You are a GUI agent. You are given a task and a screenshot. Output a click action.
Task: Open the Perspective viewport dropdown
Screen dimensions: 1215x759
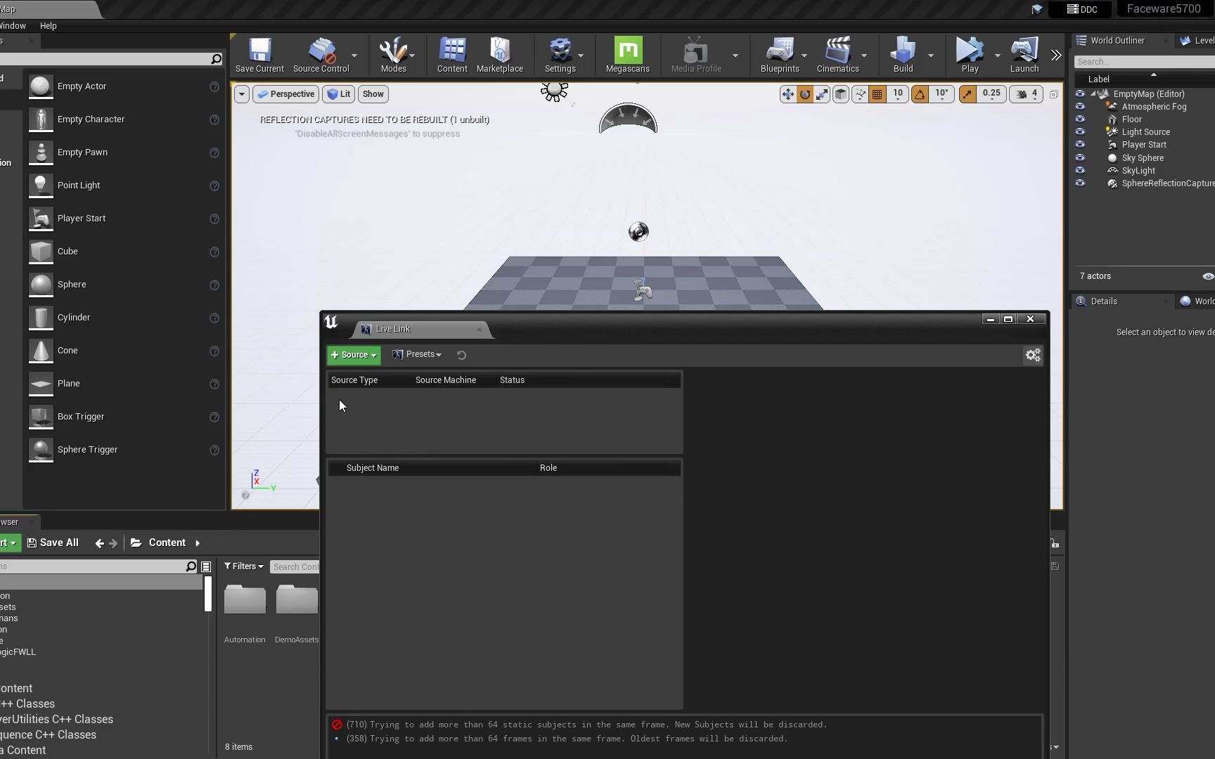285,93
